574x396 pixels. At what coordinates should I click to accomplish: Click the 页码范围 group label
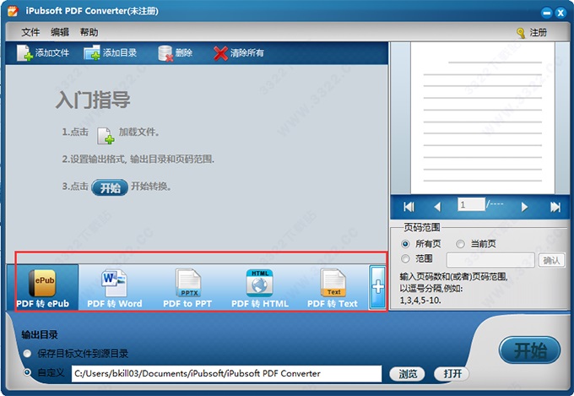tap(422, 227)
